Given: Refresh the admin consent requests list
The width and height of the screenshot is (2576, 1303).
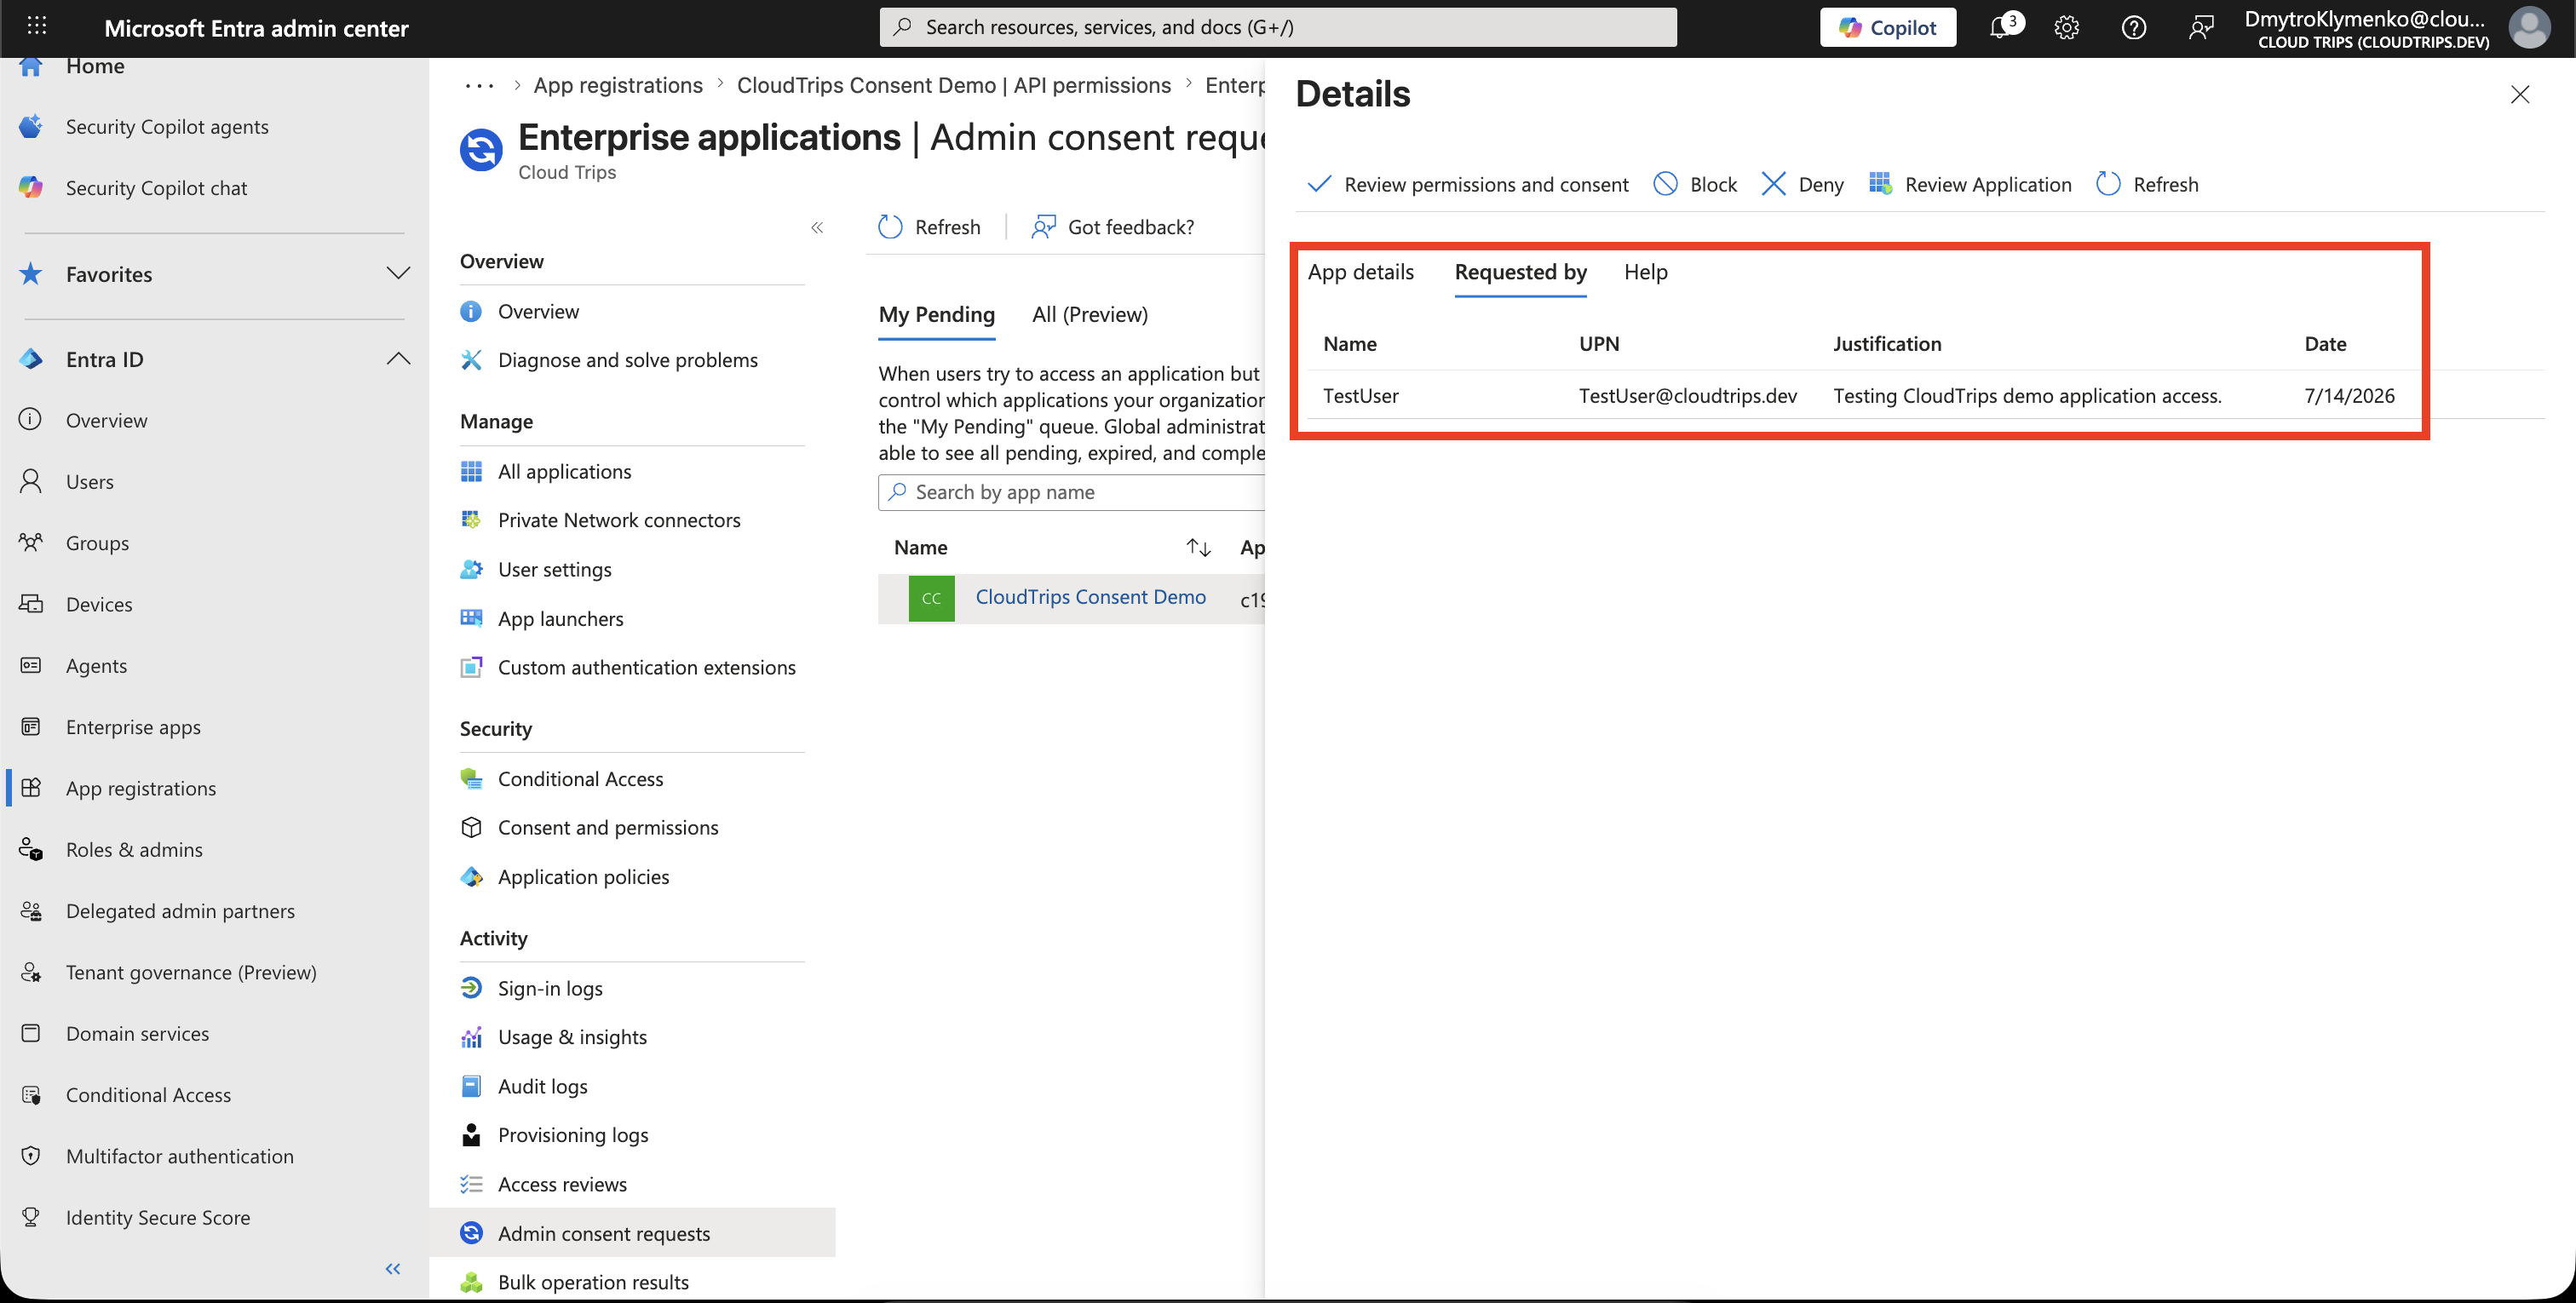Looking at the screenshot, I should (x=929, y=227).
